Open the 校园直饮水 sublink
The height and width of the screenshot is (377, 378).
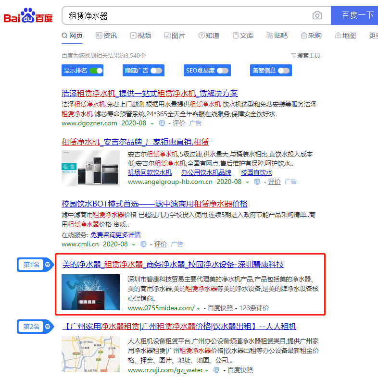[256, 172]
